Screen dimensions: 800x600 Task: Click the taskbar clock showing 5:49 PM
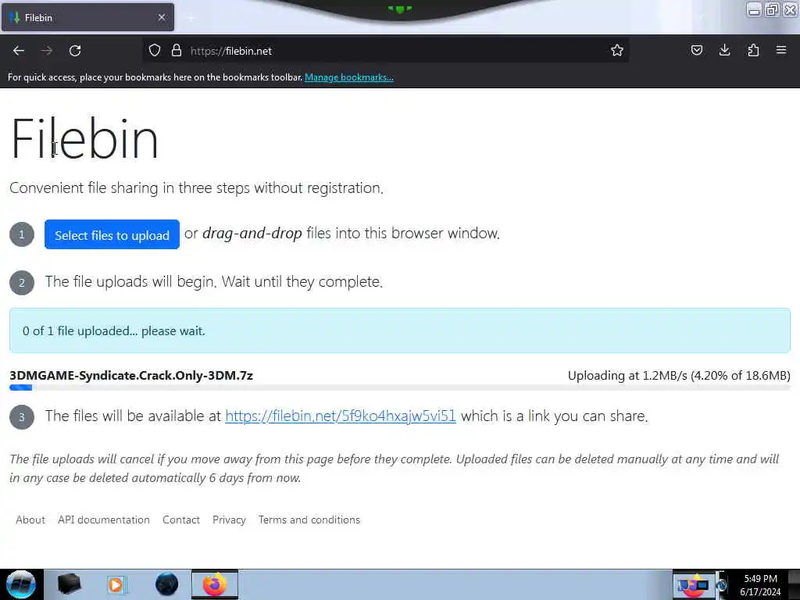pos(760,584)
